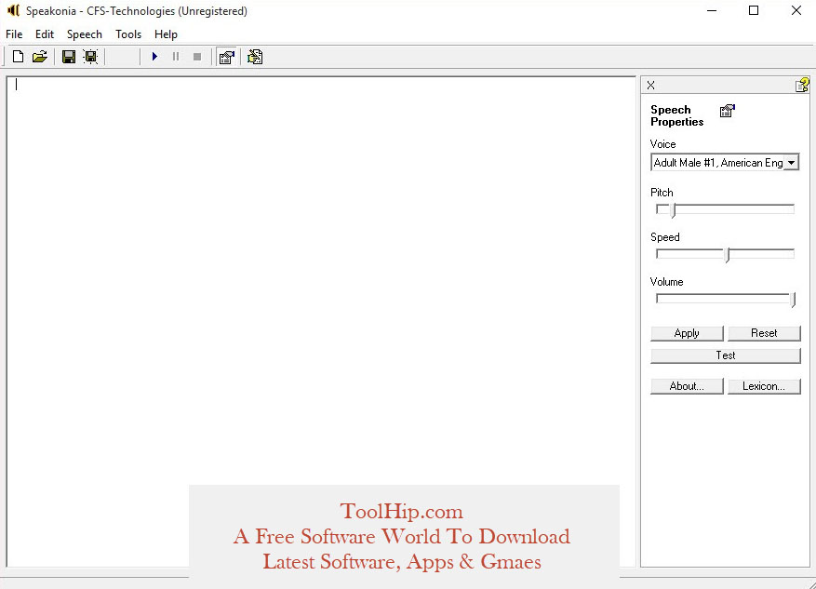
Task: Minimize the Speakonia window
Action: coord(712,10)
